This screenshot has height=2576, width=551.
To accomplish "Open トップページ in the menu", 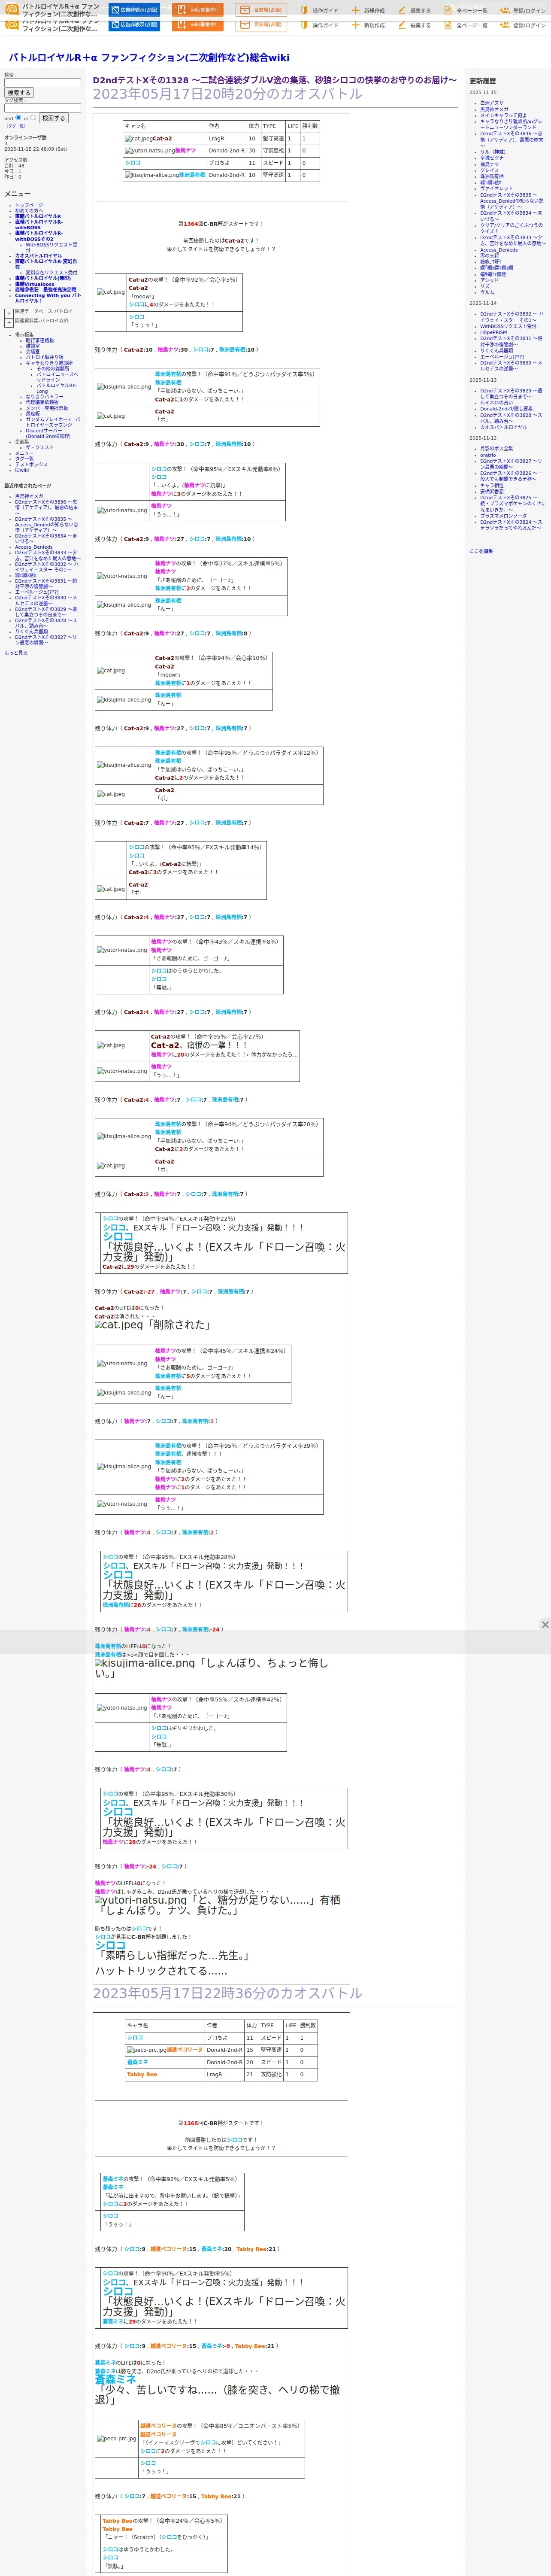I will 29,205.
